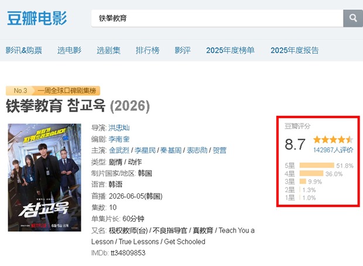Open the 2025年度榜单 link
This screenshot has width=363, height=266.
click(230, 50)
